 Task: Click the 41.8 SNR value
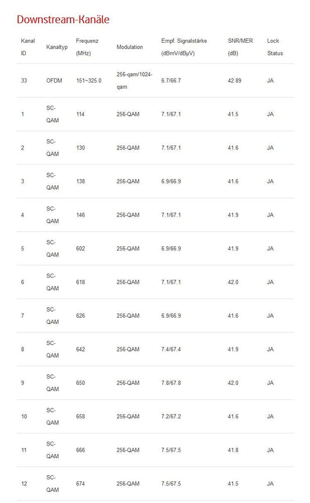coord(233,450)
